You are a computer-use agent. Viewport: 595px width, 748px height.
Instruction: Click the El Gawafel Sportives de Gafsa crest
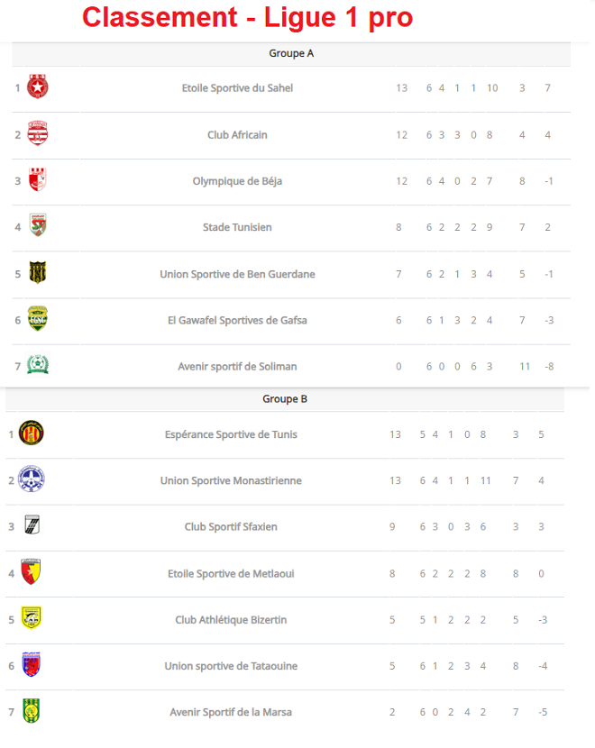click(x=37, y=319)
